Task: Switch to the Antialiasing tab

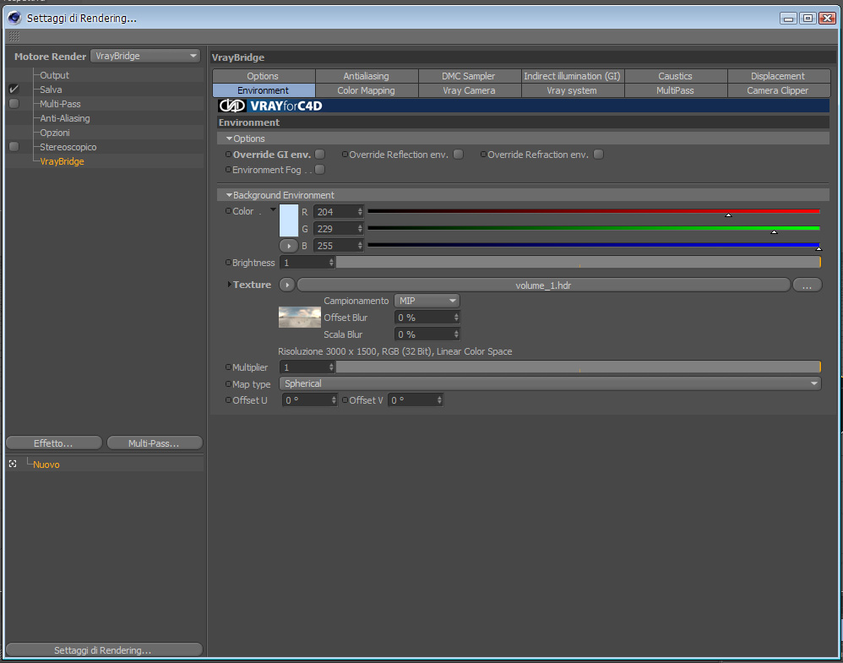Action: [x=366, y=76]
